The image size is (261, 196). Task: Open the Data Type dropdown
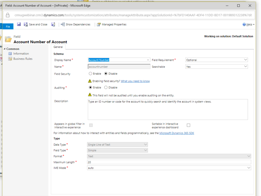point(117,145)
